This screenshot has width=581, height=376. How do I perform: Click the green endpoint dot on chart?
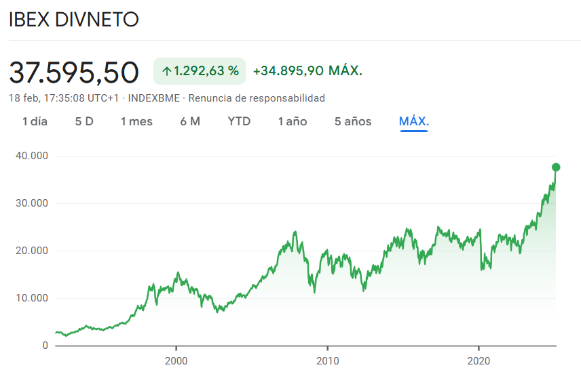coord(556,167)
